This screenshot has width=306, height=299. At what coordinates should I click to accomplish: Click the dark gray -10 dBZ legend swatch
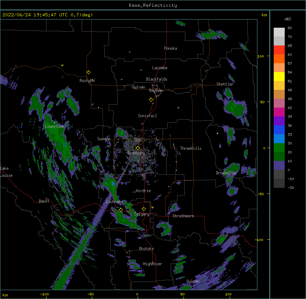pos(279,183)
